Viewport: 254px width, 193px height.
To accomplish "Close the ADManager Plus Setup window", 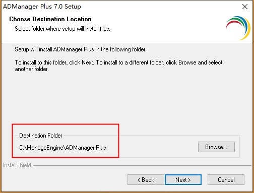I will tap(245, 7).
